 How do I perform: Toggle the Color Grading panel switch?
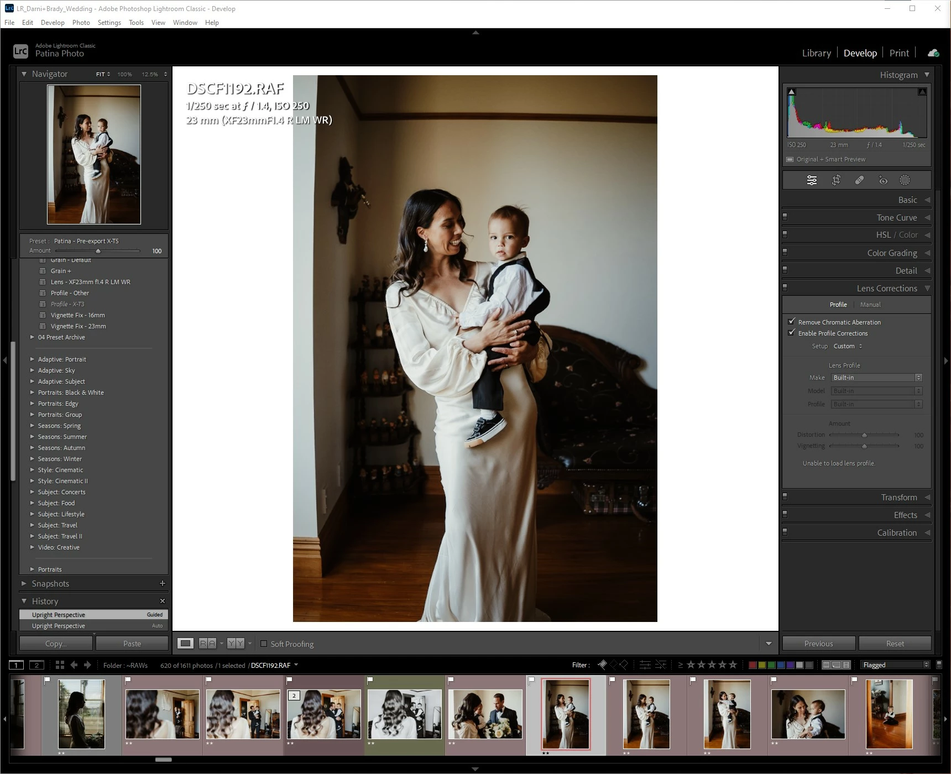click(x=785, y=253)
